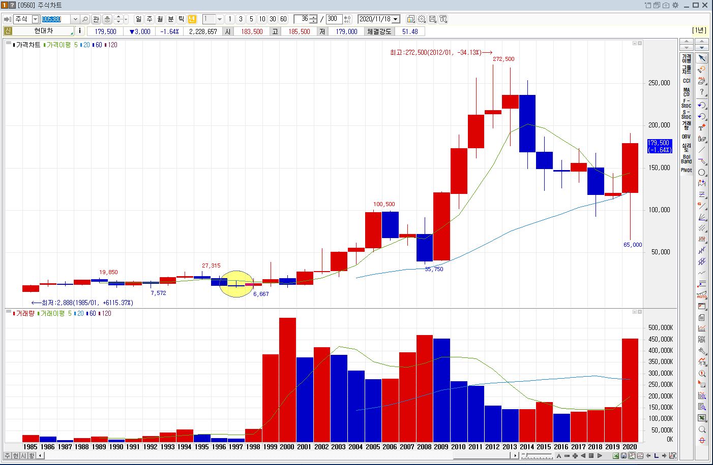This screenshot has width=713, height=465.
Task: Select the minute (분) chart period
Action: pyautogui.click(x=170, y=19)
